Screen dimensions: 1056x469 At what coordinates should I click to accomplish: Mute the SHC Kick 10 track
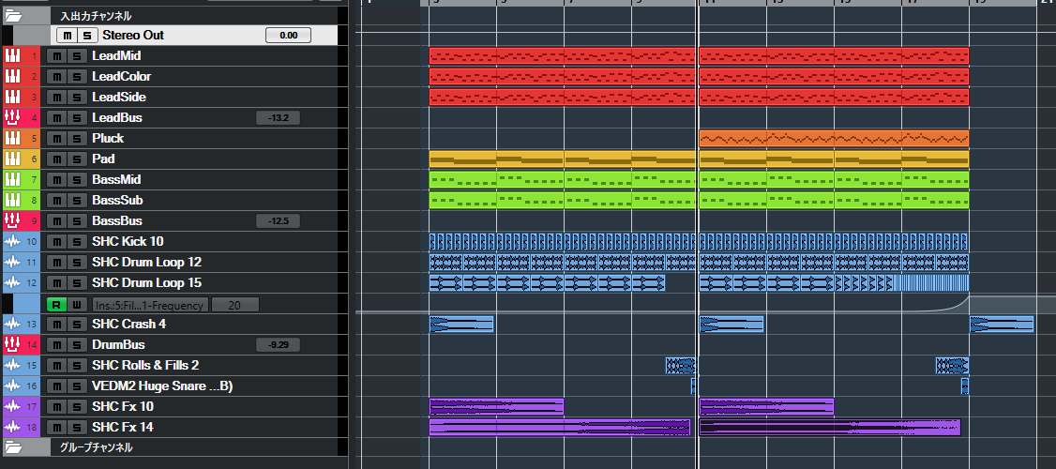click(56, 241)
